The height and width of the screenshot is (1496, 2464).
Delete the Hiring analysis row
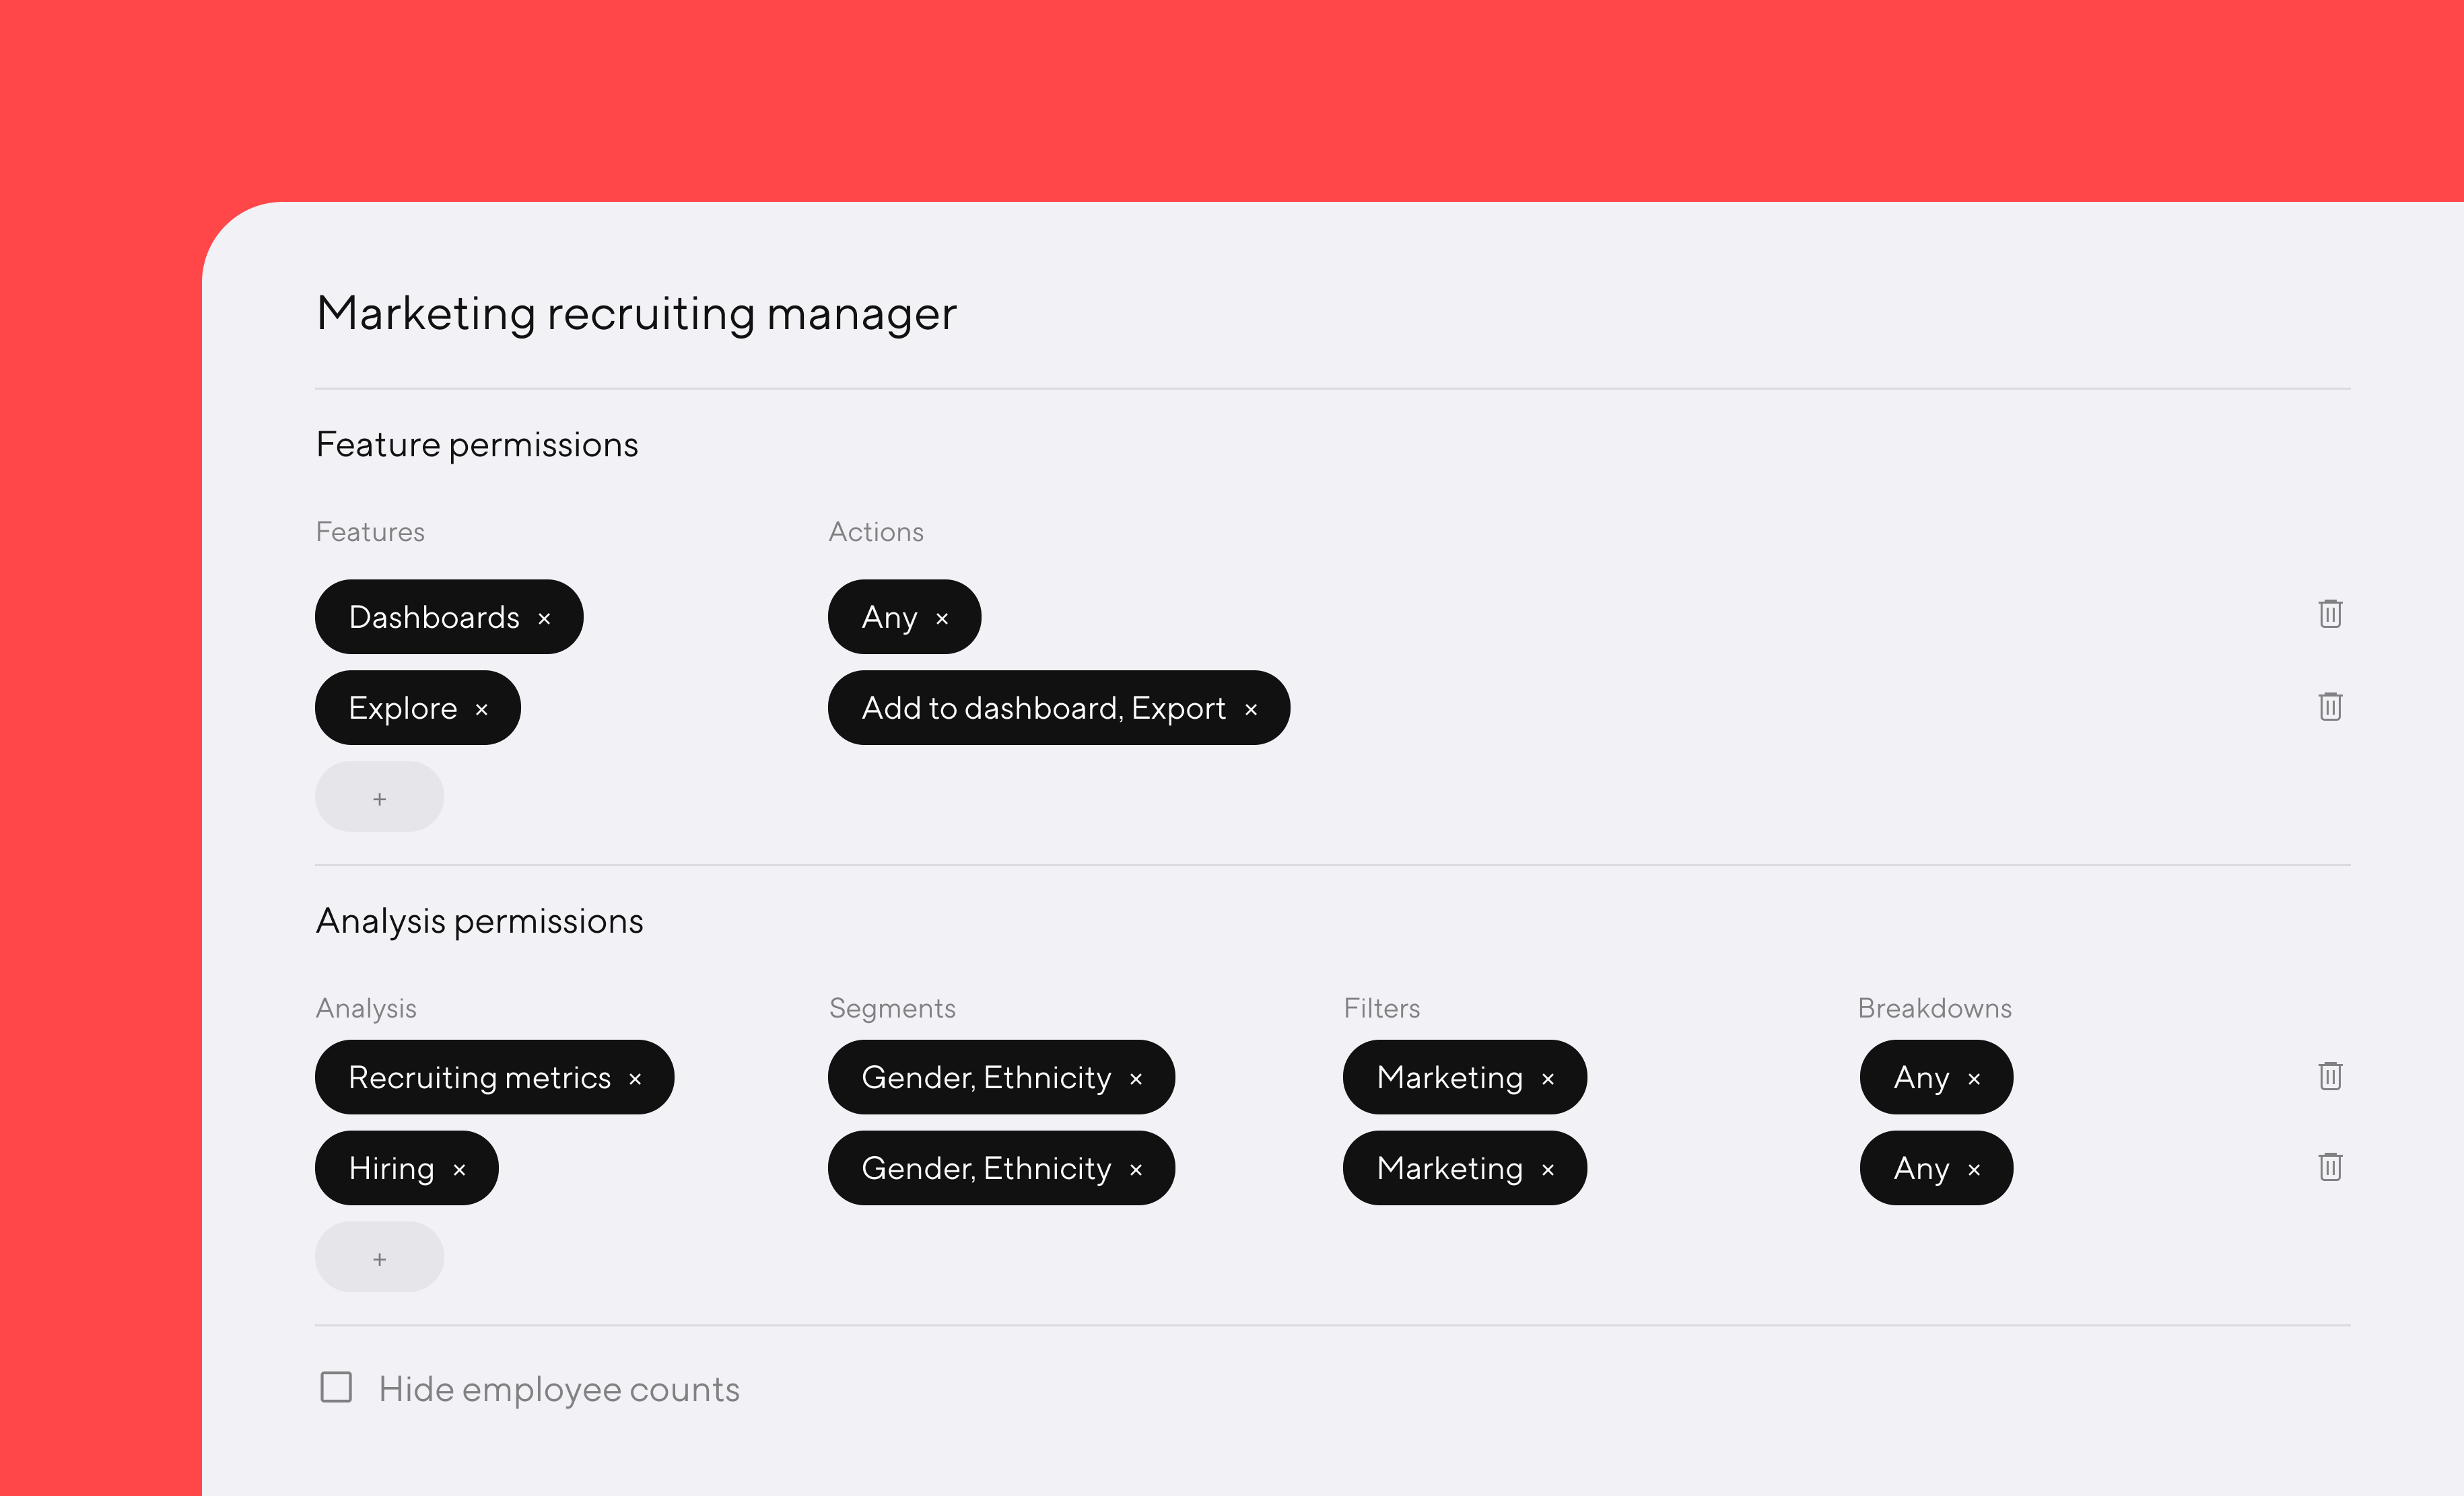pos(2330,1166)
